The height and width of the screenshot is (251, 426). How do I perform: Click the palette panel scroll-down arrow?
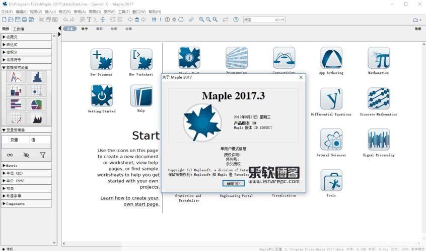54,242
